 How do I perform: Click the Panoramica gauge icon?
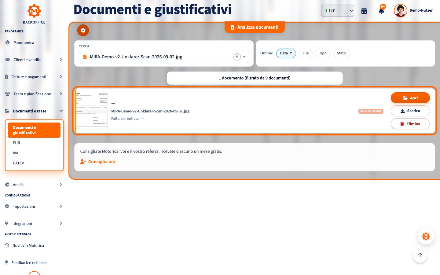click(x=7, y=42)
